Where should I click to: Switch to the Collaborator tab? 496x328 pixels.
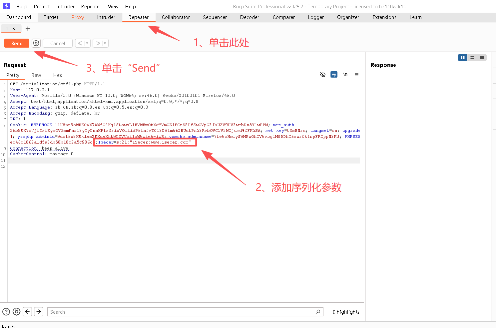[x=176, y=17]
